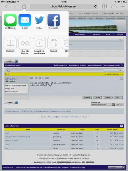This screenshot has height=171, width=128.
Task: Tap the post report icon beside post date
Action: pos(122,78)
